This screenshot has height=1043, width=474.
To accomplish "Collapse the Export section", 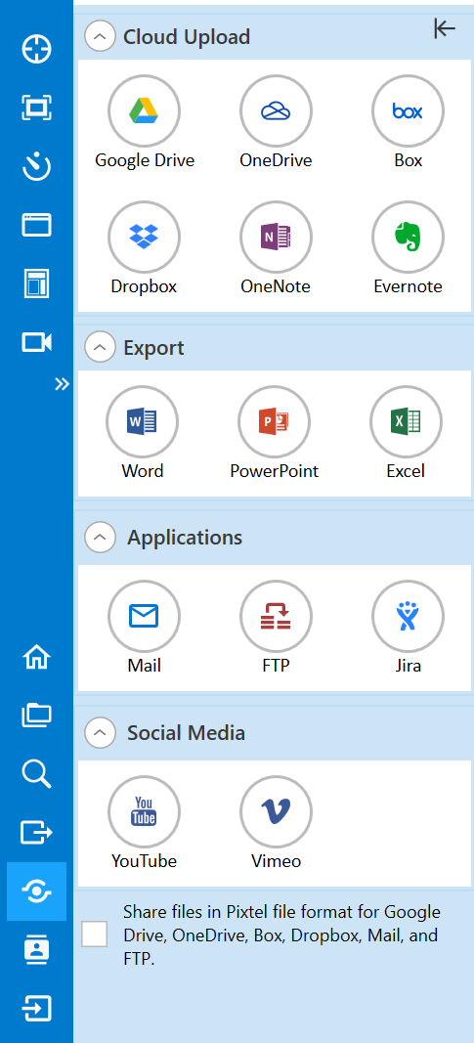I will tap(100, 347).
